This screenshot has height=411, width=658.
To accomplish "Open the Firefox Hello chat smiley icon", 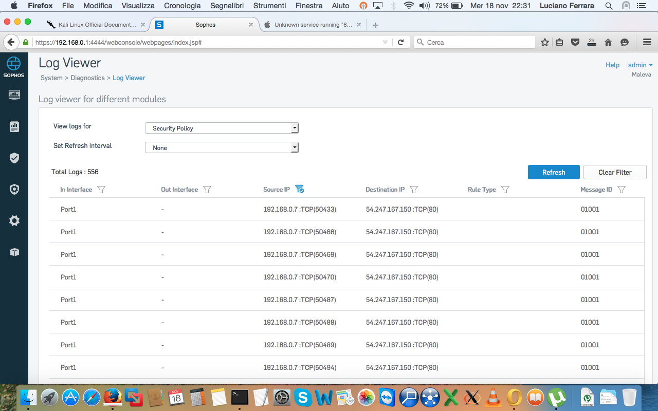I will click(625, 42).
